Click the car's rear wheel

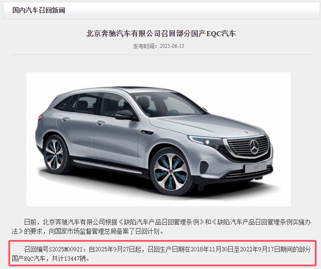54,155
